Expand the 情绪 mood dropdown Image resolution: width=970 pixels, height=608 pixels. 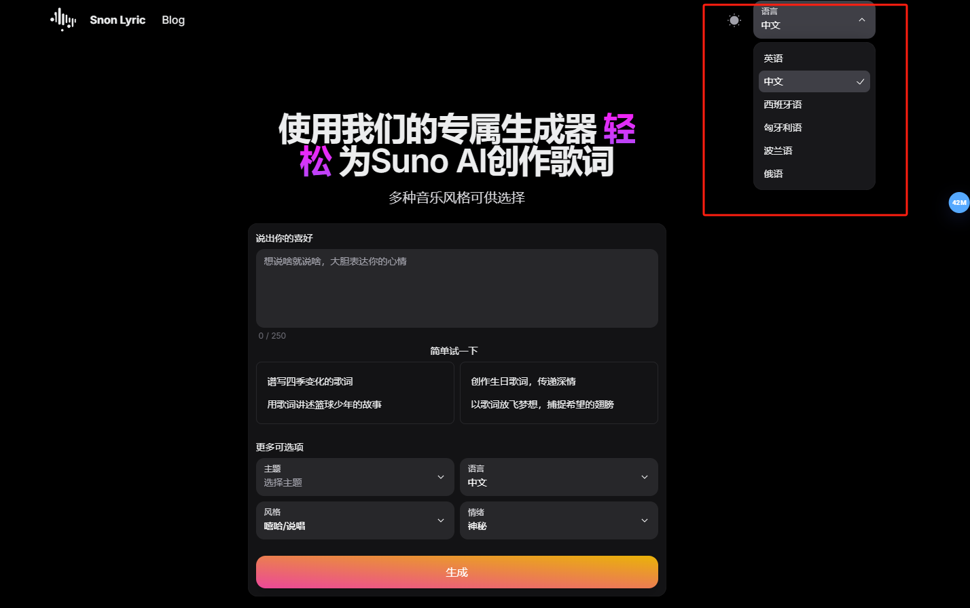pos(559,520)
